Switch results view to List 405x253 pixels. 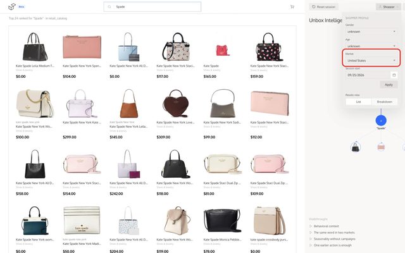pos(359,102)
